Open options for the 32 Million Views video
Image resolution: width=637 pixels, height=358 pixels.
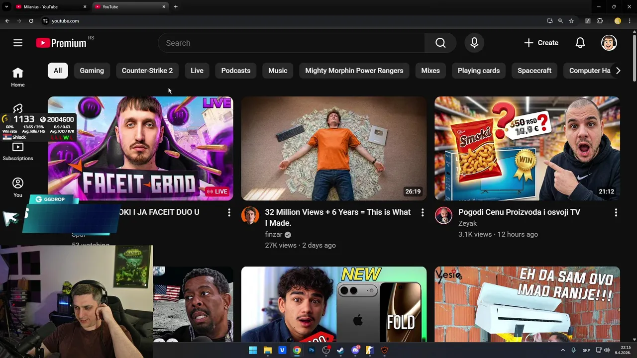click(423, 213)
